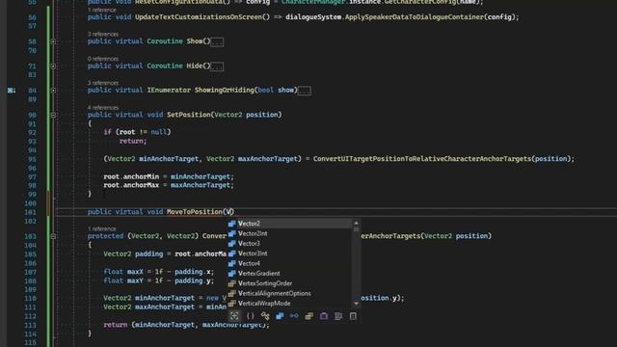This screenshot has width=617, height=347.
Task: Collapse the SetPosition method outline
Action: click(53, 115)
